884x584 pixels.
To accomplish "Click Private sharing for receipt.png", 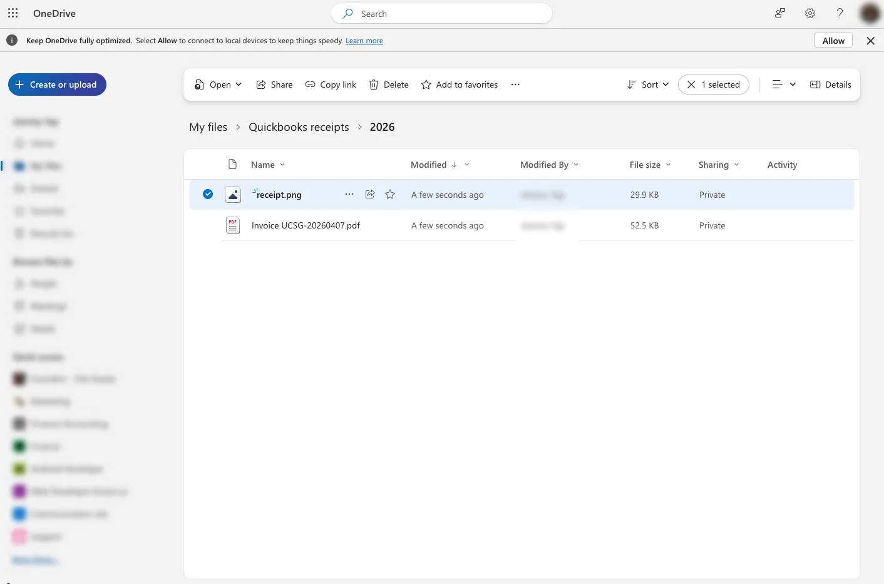I will pyautogui.click(x=712, y=195).
